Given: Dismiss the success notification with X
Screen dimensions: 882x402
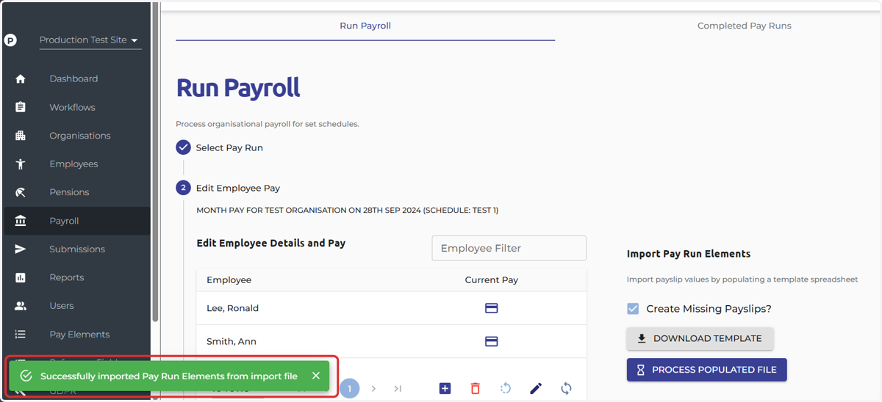Looking at the screenshot, I should click(316, 376).
